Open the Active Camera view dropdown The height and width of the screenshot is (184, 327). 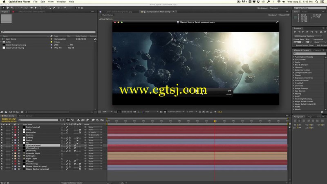click(176, 112)
